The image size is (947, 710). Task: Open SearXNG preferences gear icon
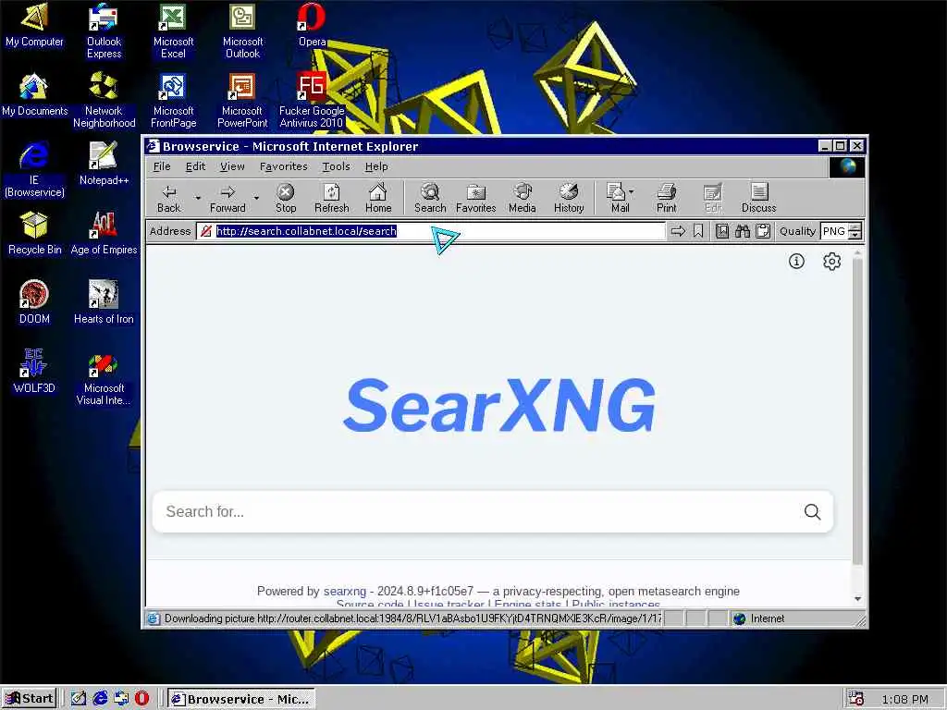[831, 261]
